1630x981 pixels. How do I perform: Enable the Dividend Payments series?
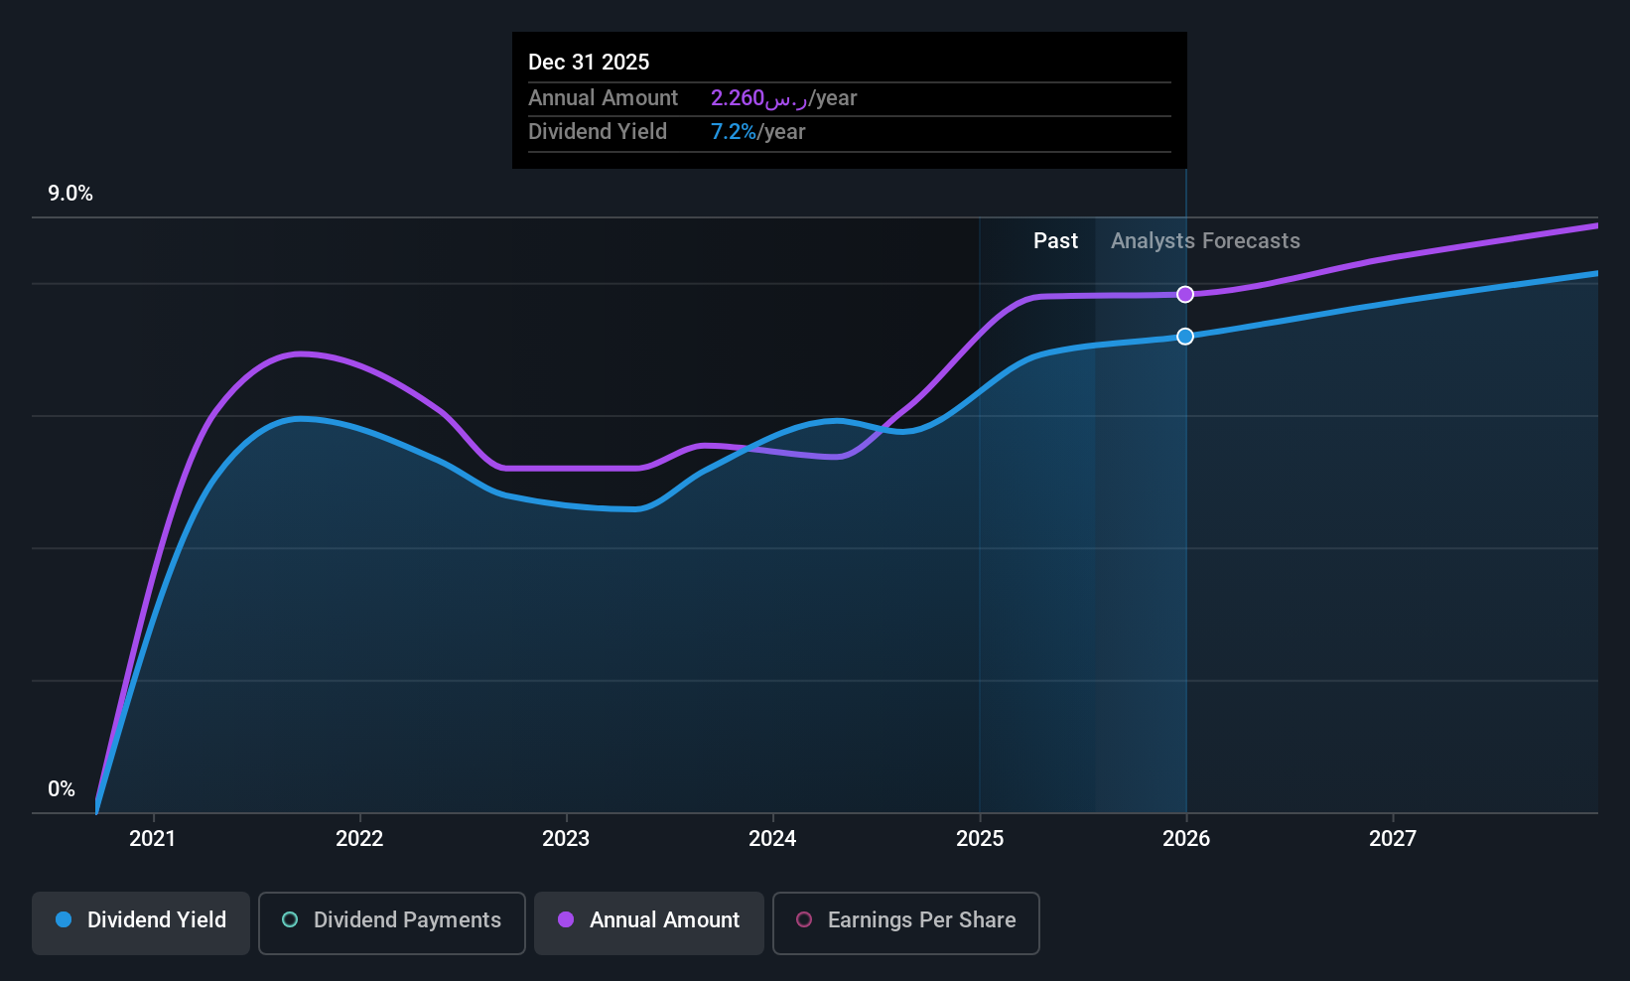392,923
